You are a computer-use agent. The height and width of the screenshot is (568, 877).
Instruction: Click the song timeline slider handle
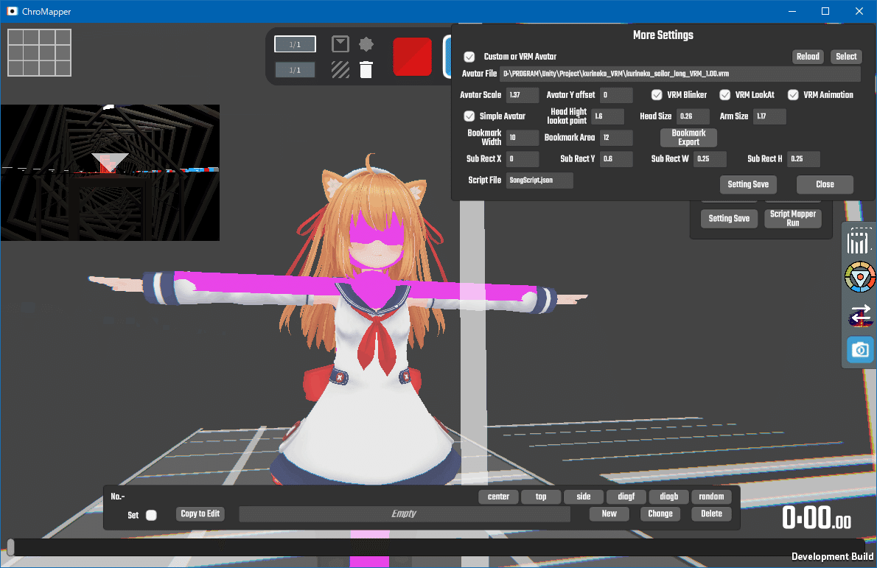tap(10, 547)
